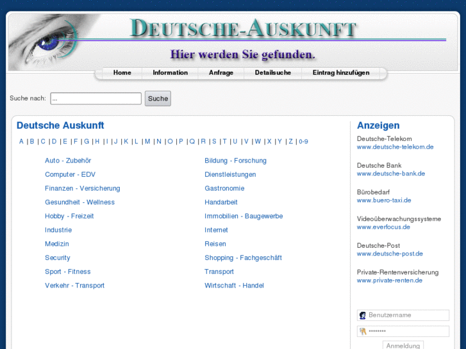Visit www.everfocus.de ad link
Viewport: 466px width, 349px height.
pyautogui.click(x=383, y=227)
